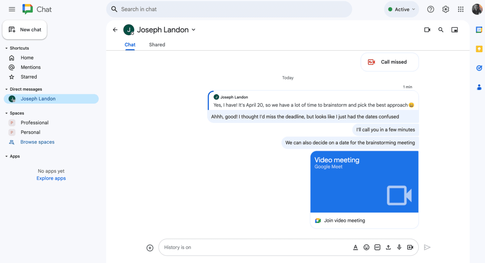The image size is (485, 263).
Task: Click the Mentions shortcut
Action: click(x=30, y=67)
